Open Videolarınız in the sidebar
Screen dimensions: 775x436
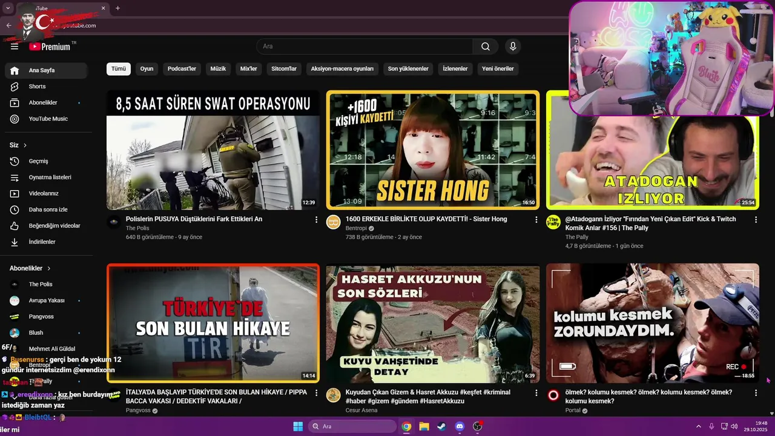(46, 193)
